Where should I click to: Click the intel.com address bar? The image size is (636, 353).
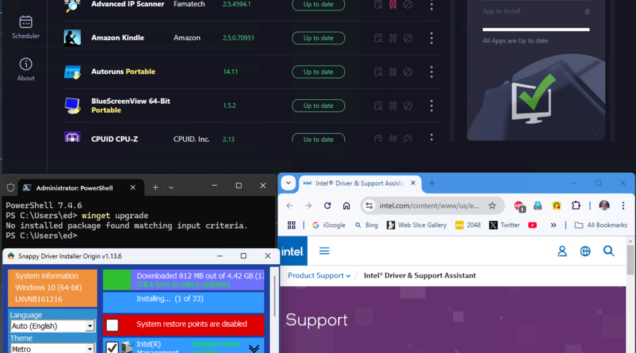(x=429, y=206)
